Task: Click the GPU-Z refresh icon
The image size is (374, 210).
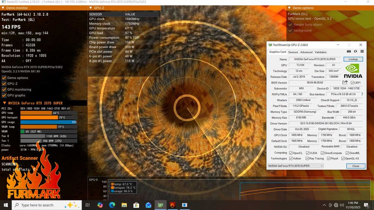Action: click(355, 51)
